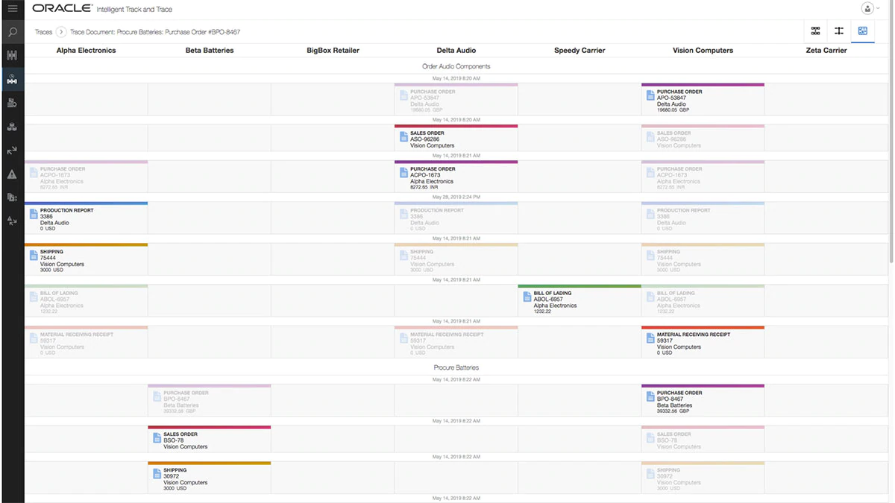Click the vertical scrollbar on right edge
This screenshot has width=895, height=503.
[x=891, y=149]
